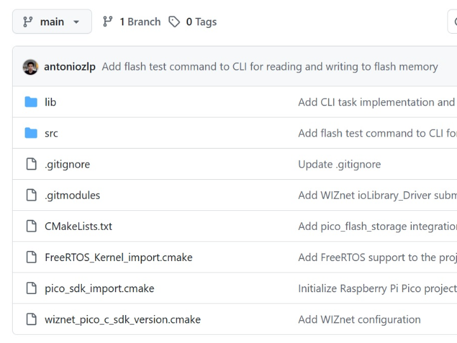Open the "Update .gitignore" commit message

[x=340, y=164]
